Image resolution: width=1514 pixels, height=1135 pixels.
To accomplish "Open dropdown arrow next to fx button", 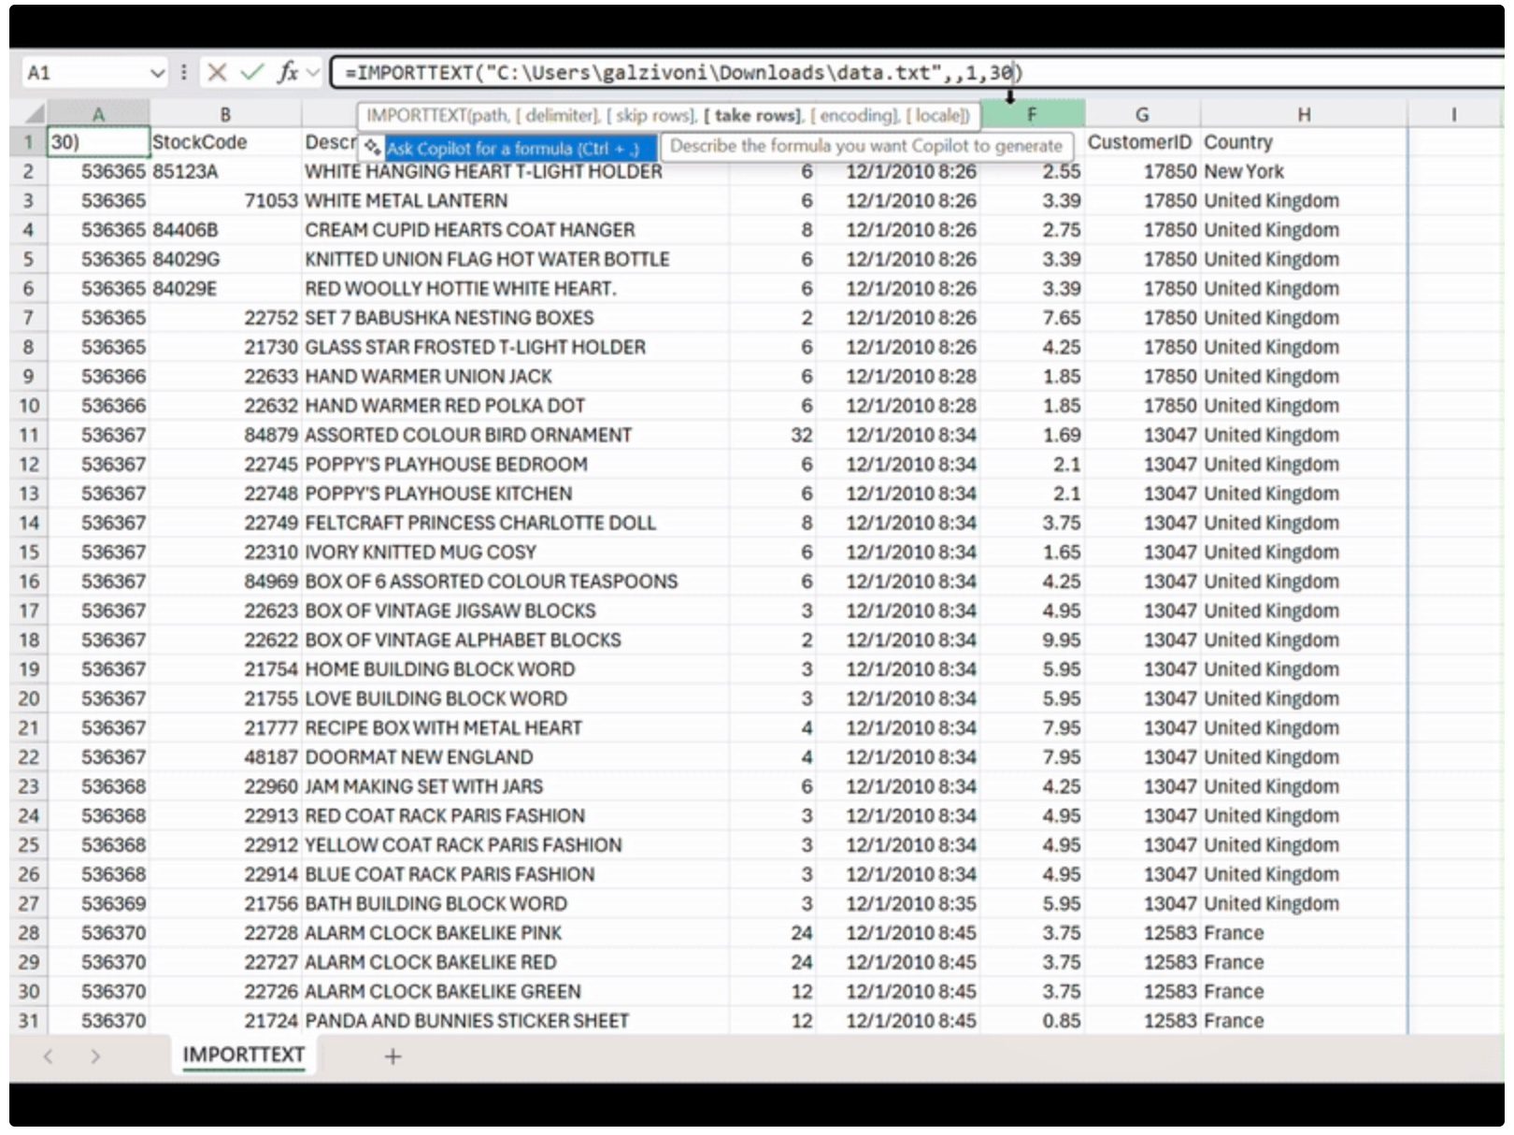I will coord(313,72).
